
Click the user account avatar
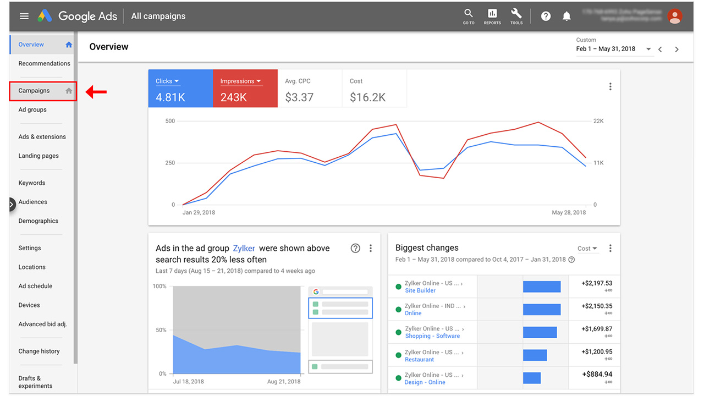(x=674, y=16)
